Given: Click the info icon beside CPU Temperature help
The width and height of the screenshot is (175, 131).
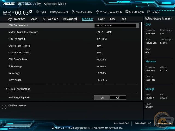Looking at the screenshot, I should 4,107.
